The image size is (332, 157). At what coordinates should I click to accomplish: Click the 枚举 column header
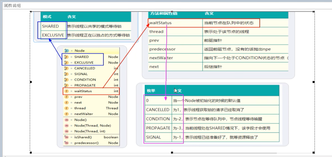tap(151, 91)
